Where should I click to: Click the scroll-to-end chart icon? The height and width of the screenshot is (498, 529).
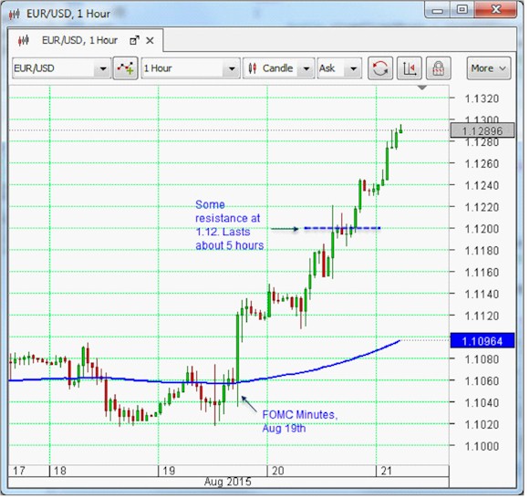(410, 68)
